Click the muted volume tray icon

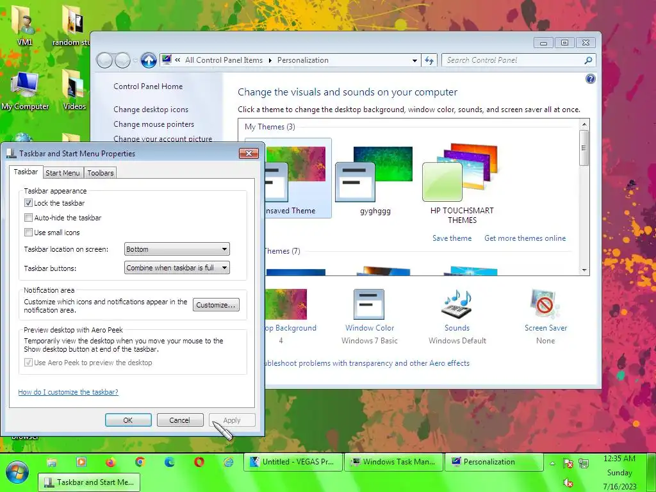(568, 483)
